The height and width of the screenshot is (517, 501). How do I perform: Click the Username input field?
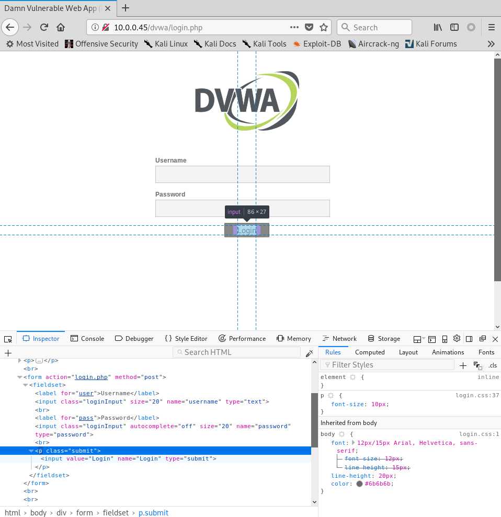(243, 174)
